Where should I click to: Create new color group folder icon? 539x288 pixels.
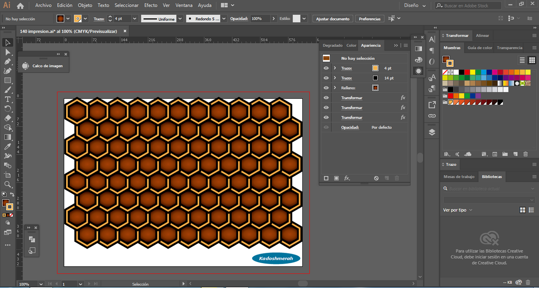504,154
